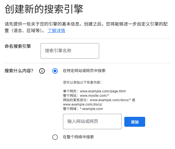Click the 网站的某些部分 example text
The height and width of the screenshot is (149, 175).
(x=99, y=100)
